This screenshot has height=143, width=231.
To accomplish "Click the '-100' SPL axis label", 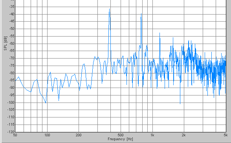I will coord(11,103).
